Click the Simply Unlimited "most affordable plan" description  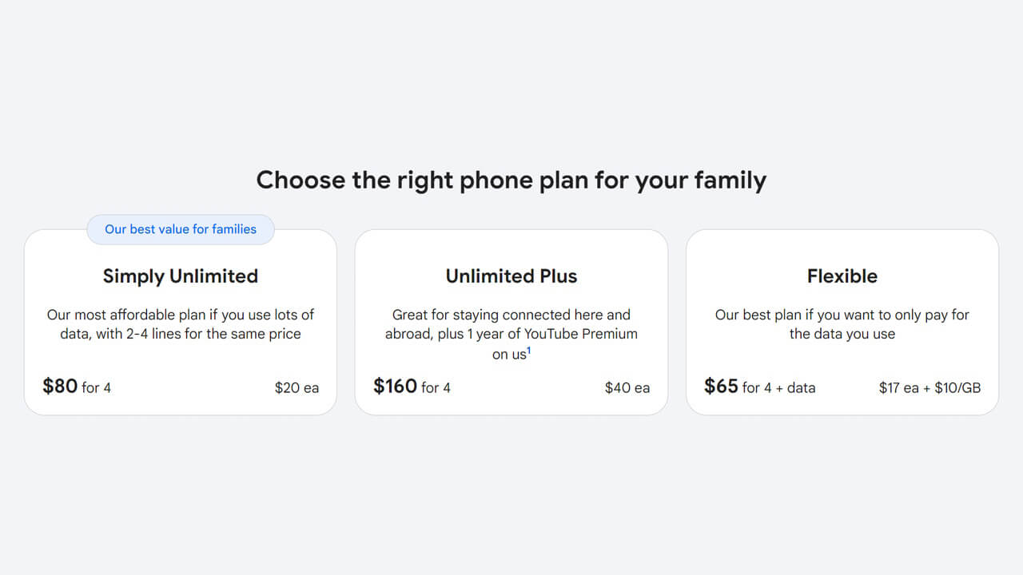click(x=181, y=315)
